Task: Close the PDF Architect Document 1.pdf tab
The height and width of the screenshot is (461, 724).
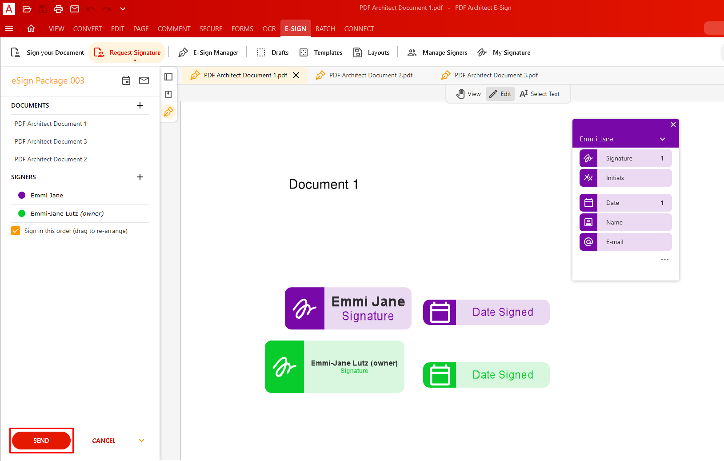Action: coord(296,75)
